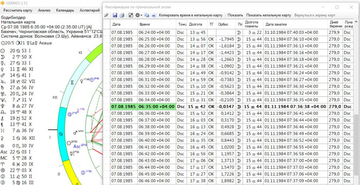The image size is (360, 185).
Task: Open the gear settings dropdown
Action: [139, 15]
